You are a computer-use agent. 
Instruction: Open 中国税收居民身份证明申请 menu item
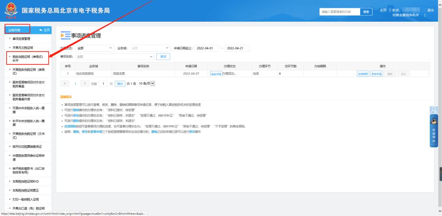28,157
